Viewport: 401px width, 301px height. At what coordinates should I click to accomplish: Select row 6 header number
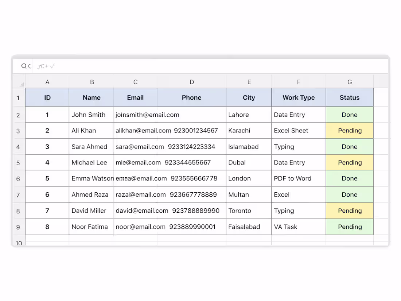(18, 179)
